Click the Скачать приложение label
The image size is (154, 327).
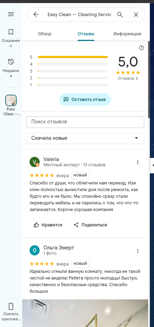pyautogui.click(x=11, y=317)
